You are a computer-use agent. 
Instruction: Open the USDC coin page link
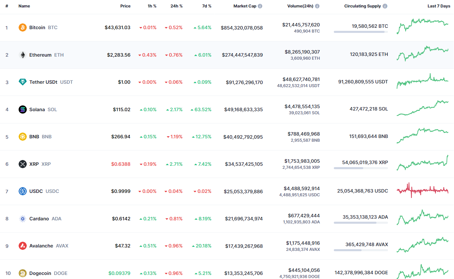[x=36, y=191]
